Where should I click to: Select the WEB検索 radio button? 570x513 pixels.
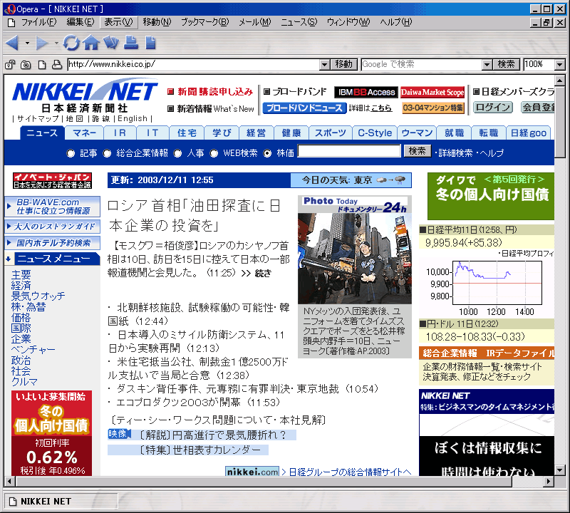click(x=214, y=153)
